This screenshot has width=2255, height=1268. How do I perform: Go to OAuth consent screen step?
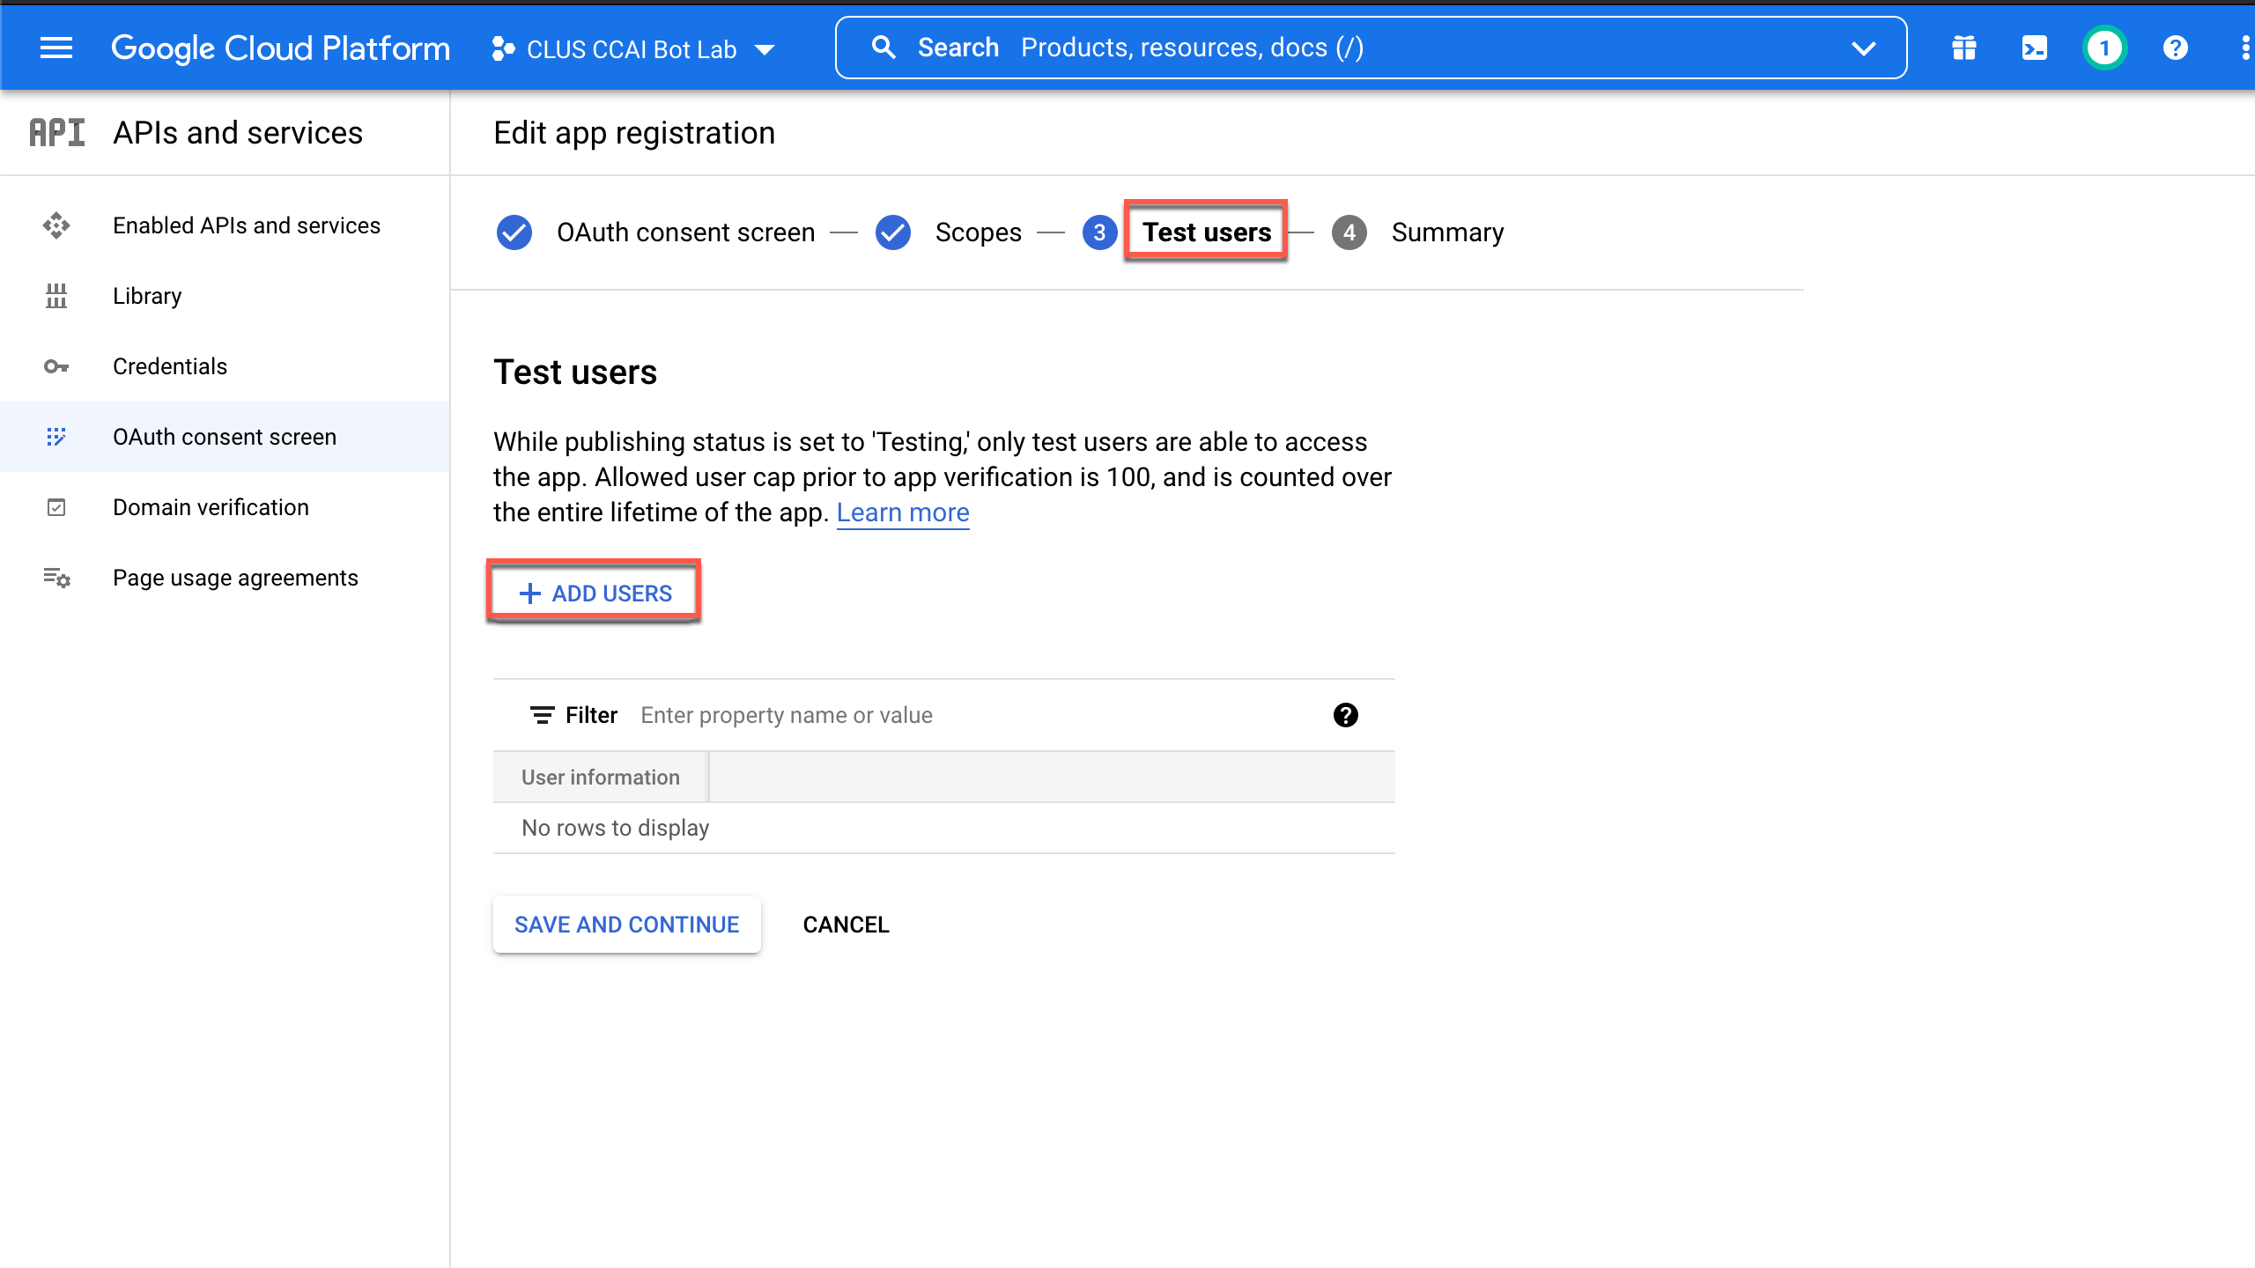pos(685,232)
